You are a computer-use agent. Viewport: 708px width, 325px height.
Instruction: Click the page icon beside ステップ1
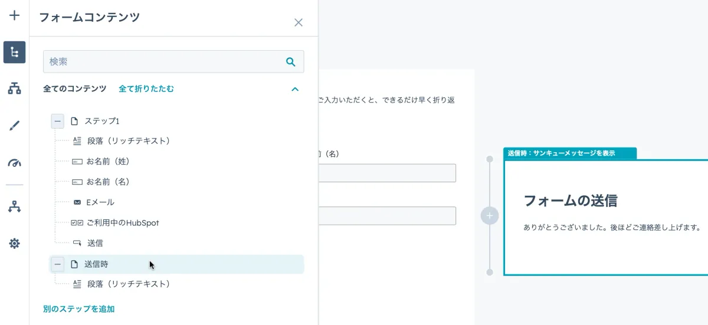point(74,121)
